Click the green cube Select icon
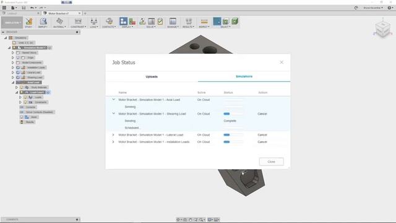Viewport: 396px width, 223px height. tap(235, 21)
